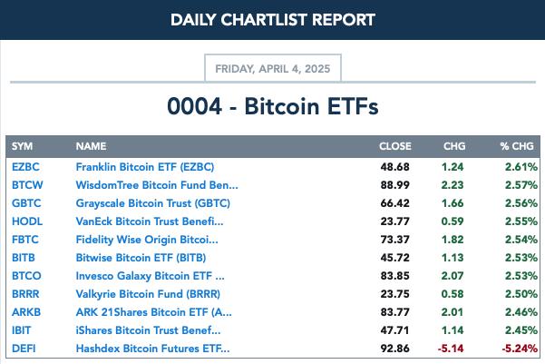This screenshot has height=364, width=545.
Task: Click the CLOSE column header
Action: (395, 146)
